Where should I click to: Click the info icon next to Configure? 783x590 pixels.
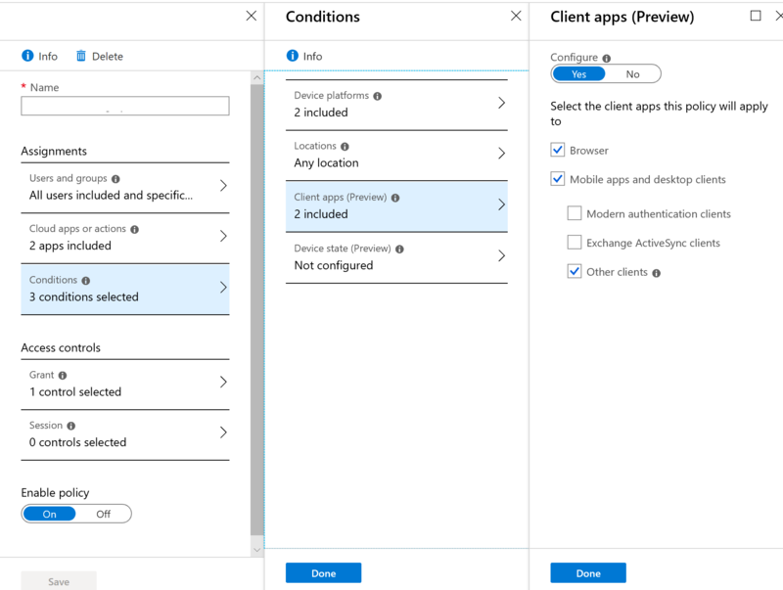(x=608, y=57)
